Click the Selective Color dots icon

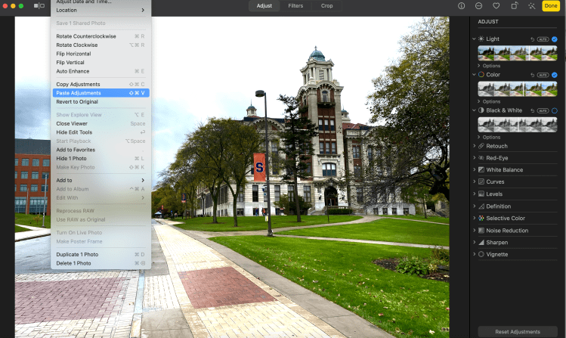tap(481, 218)
